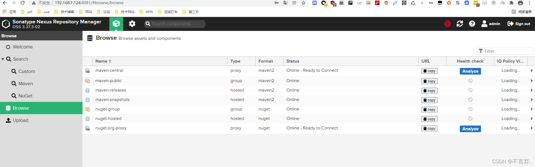This screenshot has height=167, width=535.
Task: Click the health check unavailable icon for maven-public
Action: click(470, 81)
